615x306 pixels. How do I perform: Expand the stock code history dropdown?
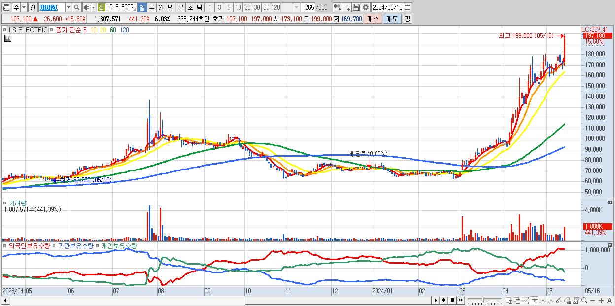click(68, 7)
